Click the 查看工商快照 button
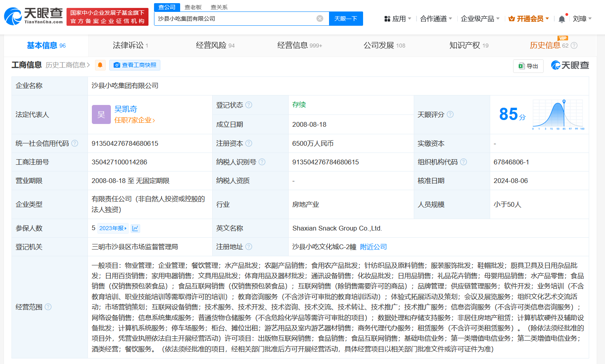 pyautogui.click(x=135, y=65)
